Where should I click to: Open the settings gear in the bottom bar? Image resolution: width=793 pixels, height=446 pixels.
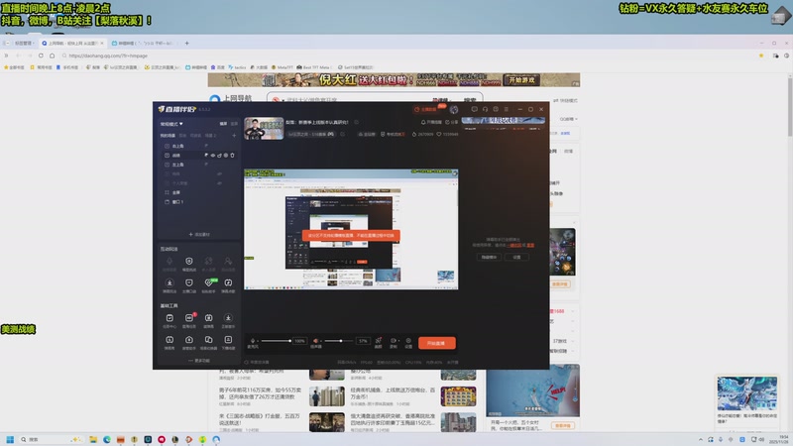point(408,340)
